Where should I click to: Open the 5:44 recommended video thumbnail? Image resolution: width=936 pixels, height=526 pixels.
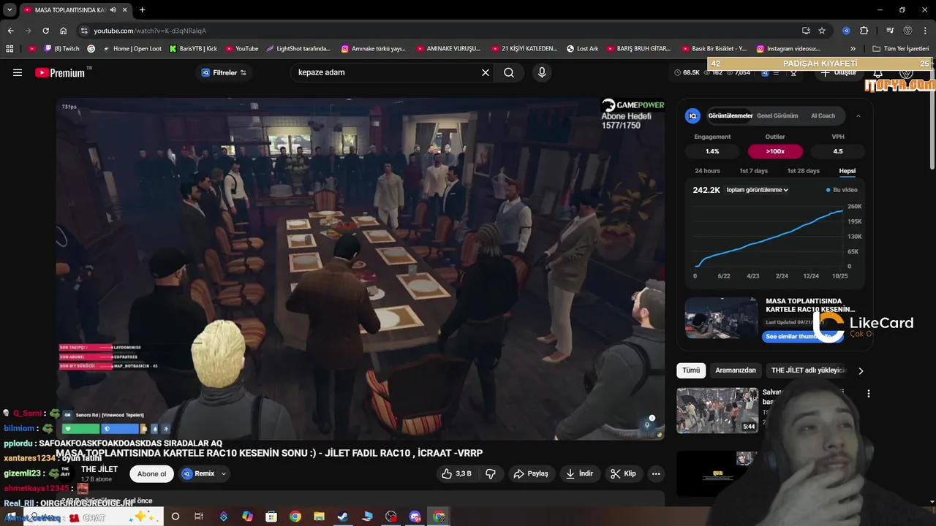(717, 410)
